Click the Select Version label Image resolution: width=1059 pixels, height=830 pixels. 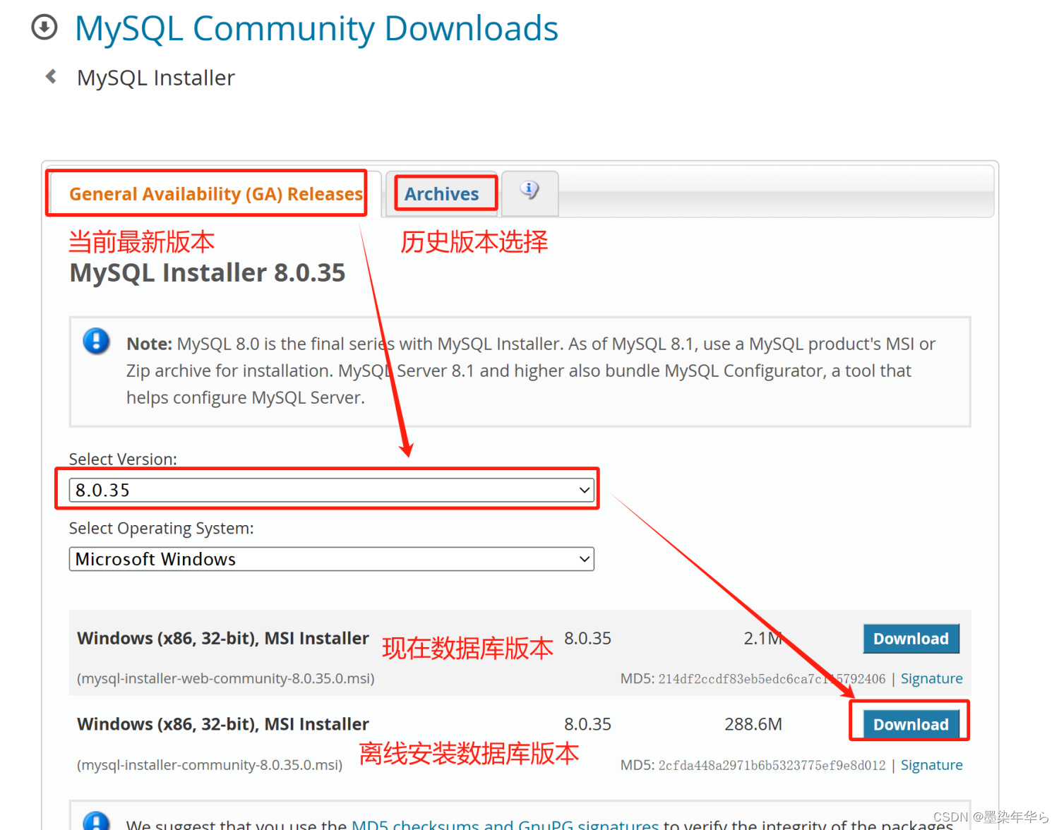pos(123,459)
